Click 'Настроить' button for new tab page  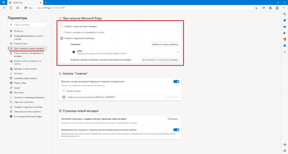click(173, 119)
